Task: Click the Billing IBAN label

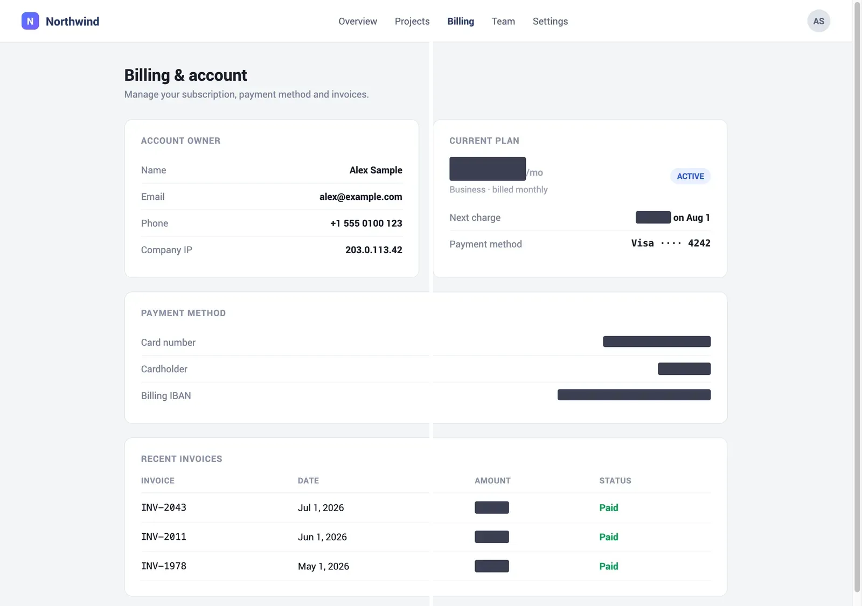Action: (166, 396)
